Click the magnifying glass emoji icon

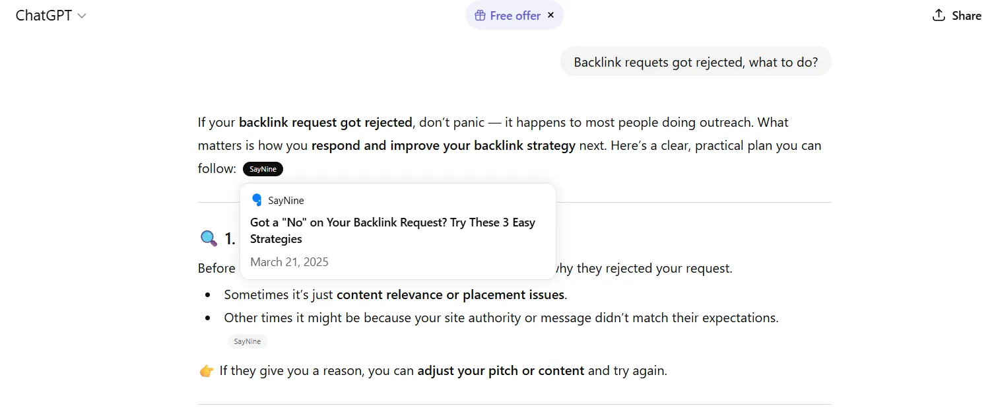(x=209, y=238)
